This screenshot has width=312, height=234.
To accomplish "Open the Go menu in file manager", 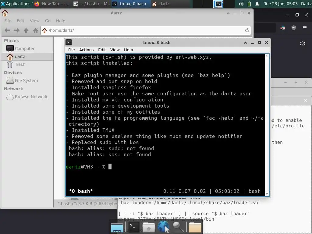I will click(48, 21).
